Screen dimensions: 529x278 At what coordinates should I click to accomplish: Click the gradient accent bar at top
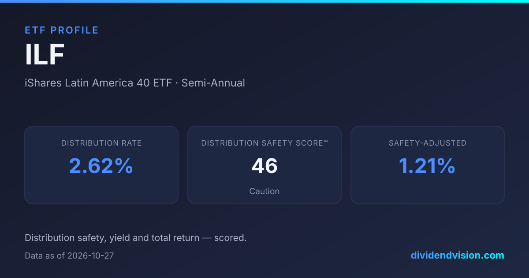[x=264, y=1]
